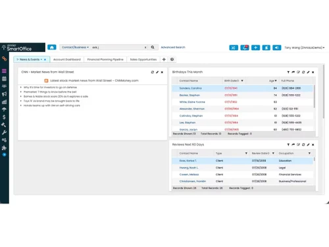Filter the Birthdays This Month list
This screenshot has height=247, width=329.
click(288, 72)
